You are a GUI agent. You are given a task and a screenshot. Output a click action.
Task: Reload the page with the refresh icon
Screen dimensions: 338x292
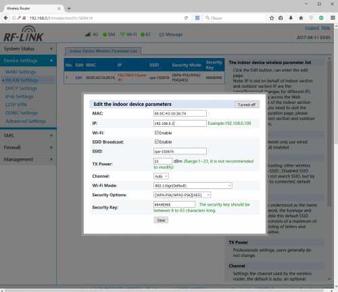[186, 18]
